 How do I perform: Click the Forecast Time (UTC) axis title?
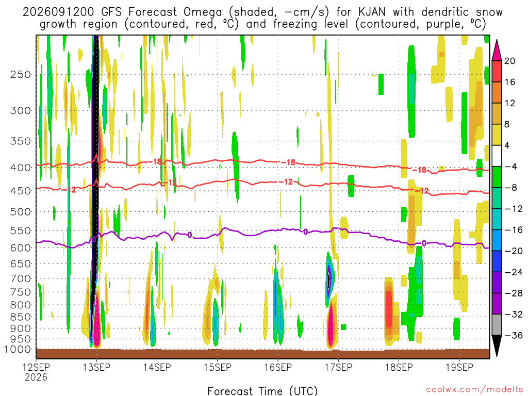coord(262,391)
